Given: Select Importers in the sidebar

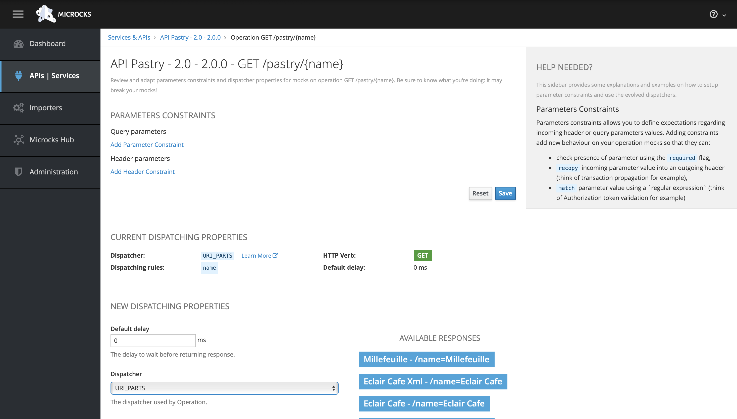Looking at the screenshot, I should tap(45, 108).
